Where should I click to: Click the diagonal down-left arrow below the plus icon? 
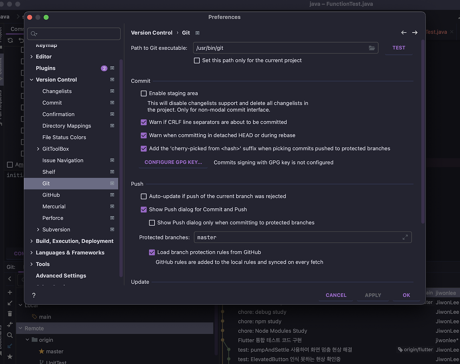click(10, 303)
